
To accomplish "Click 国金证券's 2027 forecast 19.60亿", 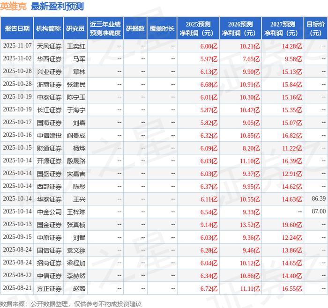I will point(292,225).
